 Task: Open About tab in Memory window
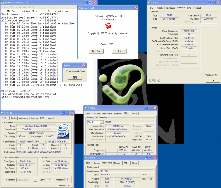coord(198,8)
